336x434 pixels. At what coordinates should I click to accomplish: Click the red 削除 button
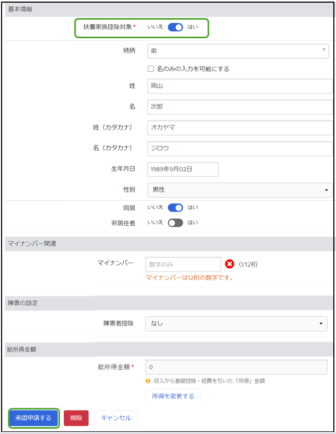coord(76,418)
